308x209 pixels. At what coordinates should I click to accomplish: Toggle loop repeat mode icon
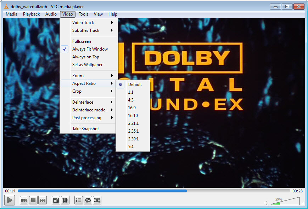(88, 200)
